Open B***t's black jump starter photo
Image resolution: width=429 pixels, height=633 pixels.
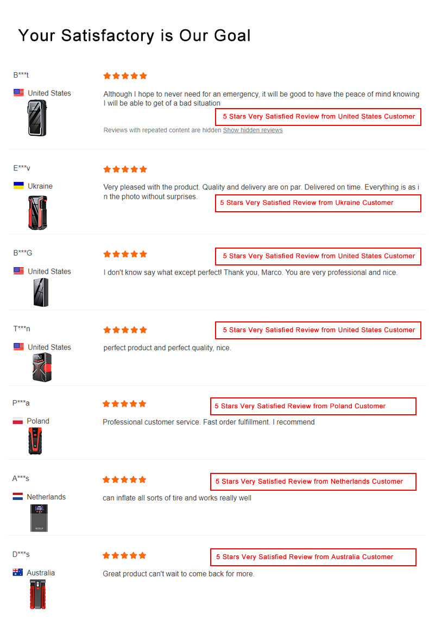click(37, 118)
